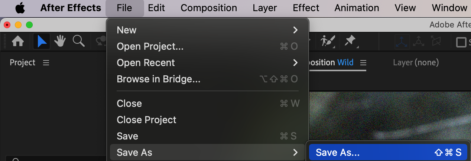
Task: Select Browse in Bridge... option
Action: pyautogui.click(x=159, y=79)
